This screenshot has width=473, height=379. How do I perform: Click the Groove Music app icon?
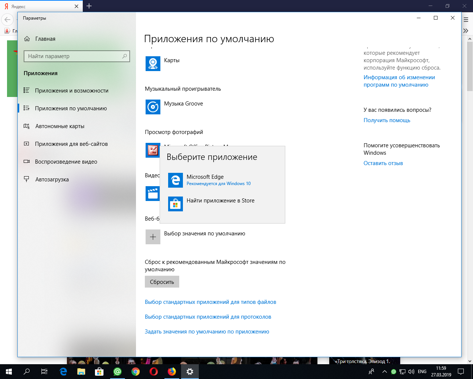(x=153, y=107)
